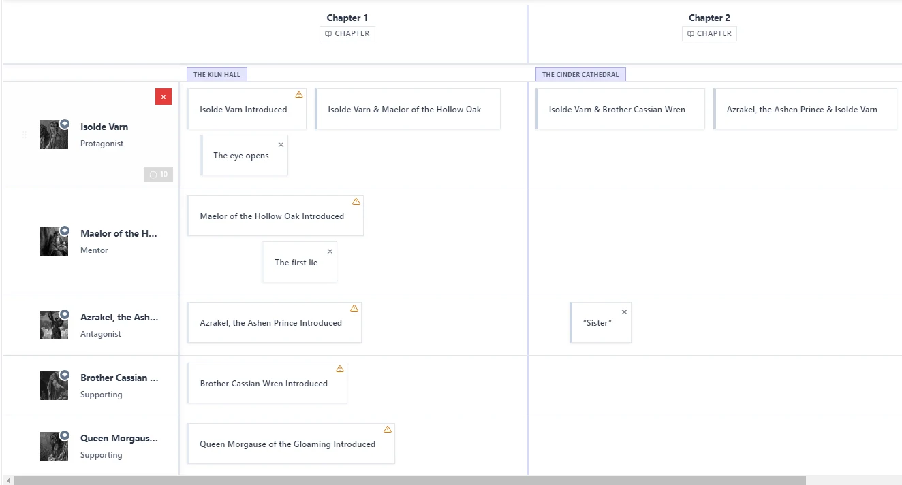
Task: Click the red delete button on Isolde Varn row
Action: coord(164,97)
